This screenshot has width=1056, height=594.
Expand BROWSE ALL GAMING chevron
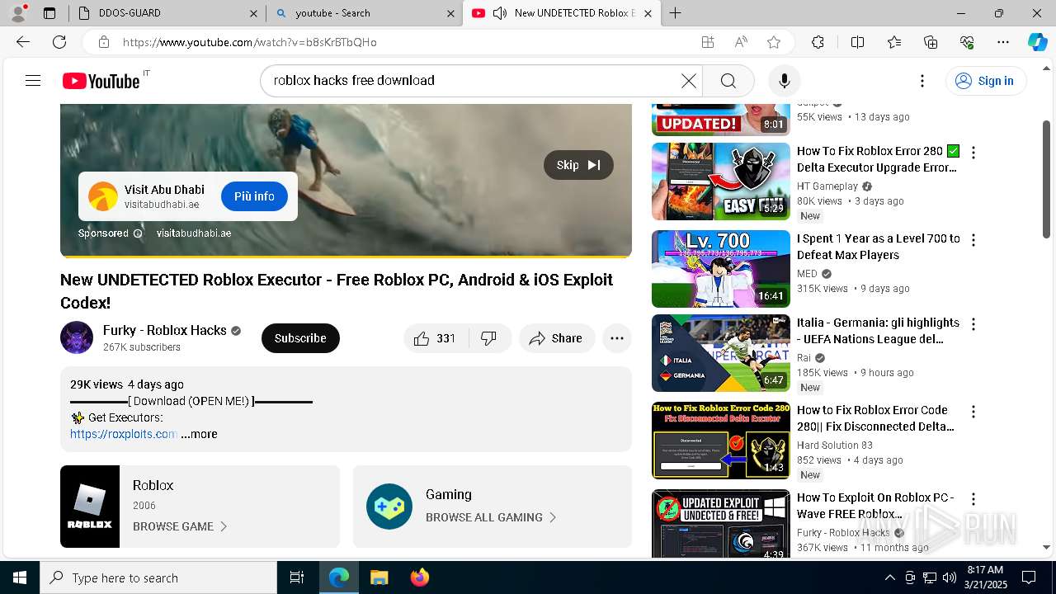(x=553, y=517)
